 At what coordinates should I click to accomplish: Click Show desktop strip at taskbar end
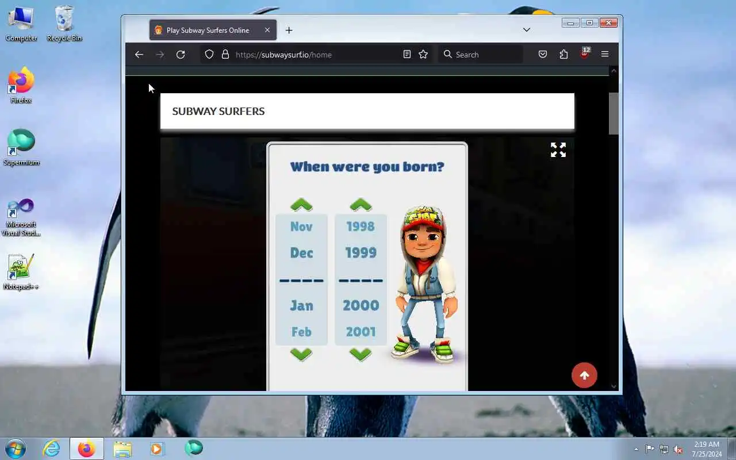tap(731, 448)
